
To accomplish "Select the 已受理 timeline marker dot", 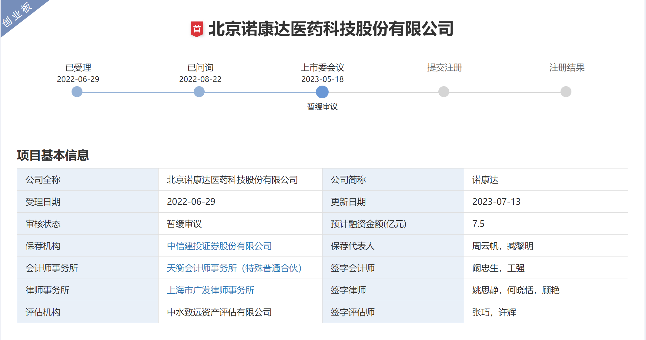I will pyautogui.click(x=77, y=92).
